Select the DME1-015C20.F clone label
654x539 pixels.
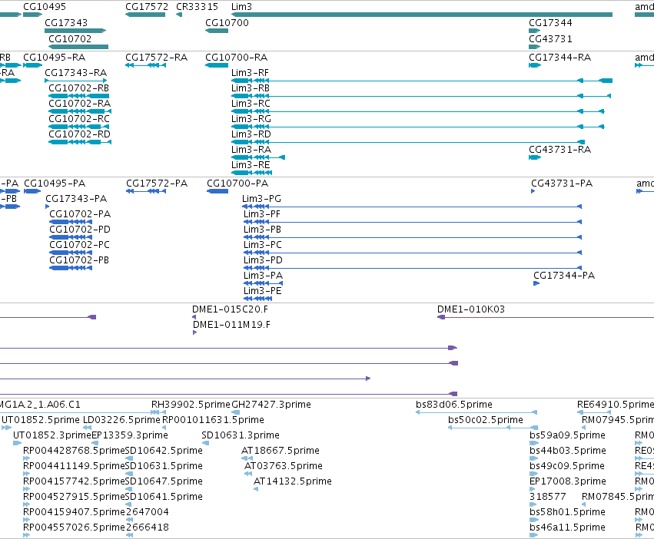[x=231, y=309]
